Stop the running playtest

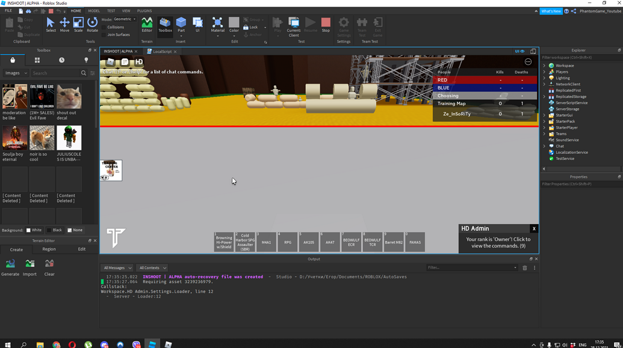[x=324, y=25]
